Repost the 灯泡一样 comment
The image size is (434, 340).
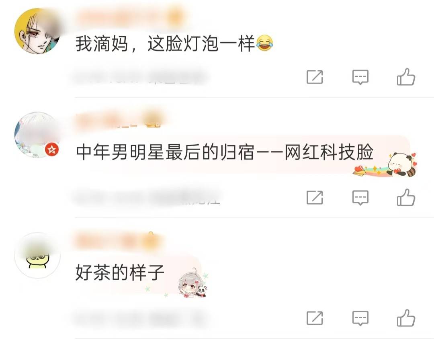(315, 77)
